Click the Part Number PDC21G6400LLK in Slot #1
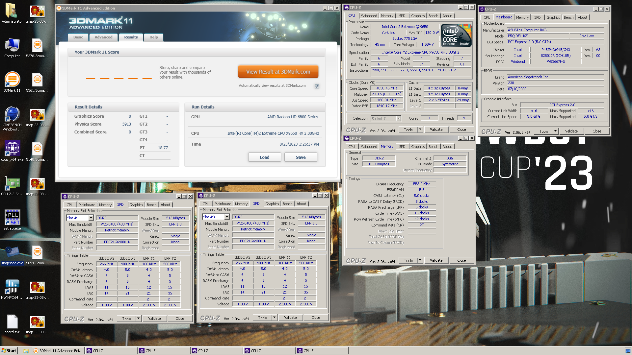Viewport: 632px width, 355px height. click(x=117, y=242)
